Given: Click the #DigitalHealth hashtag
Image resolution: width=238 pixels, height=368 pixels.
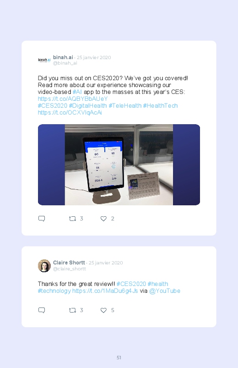Looking at the screenshot, I should [x=88, y=106].
